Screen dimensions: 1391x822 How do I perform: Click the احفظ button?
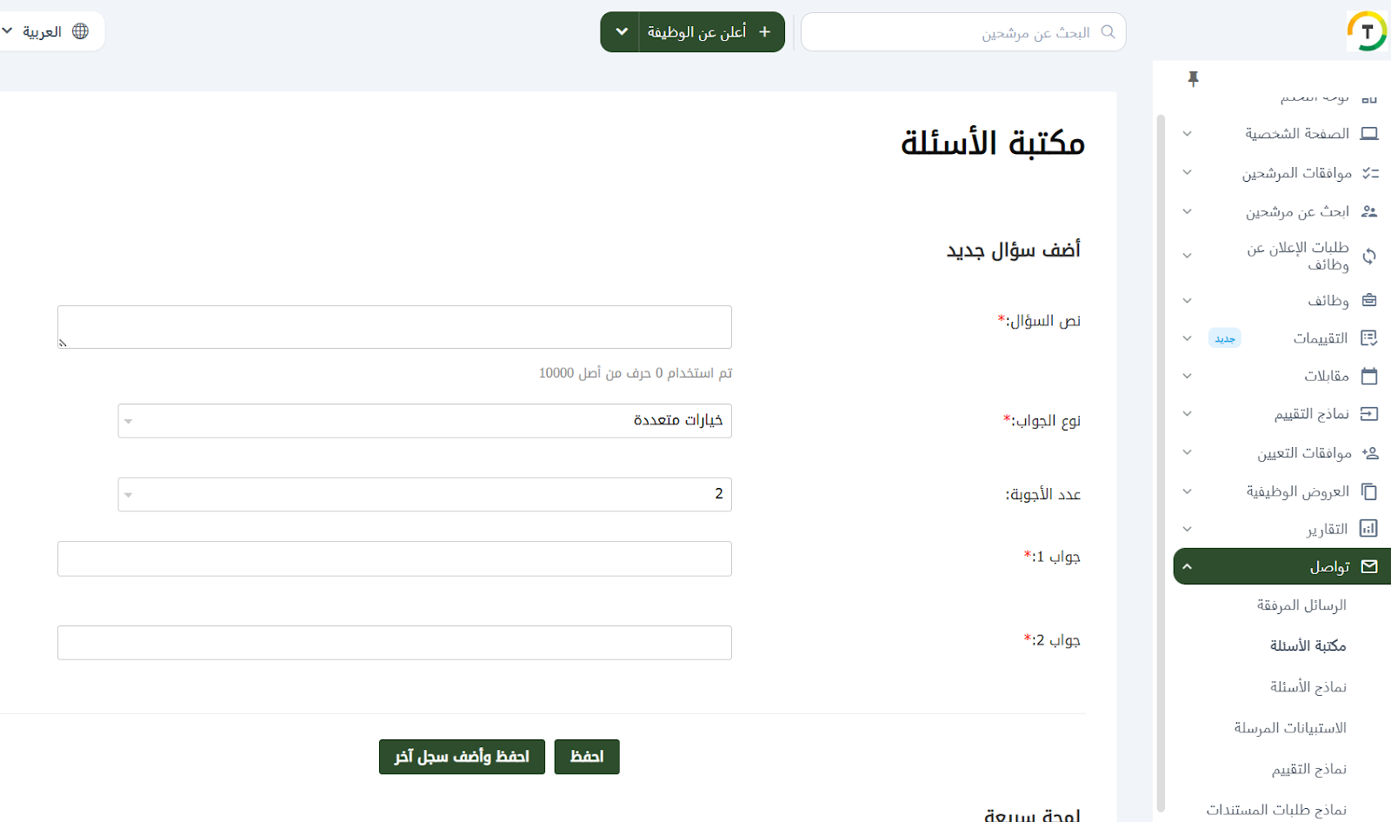587,757
